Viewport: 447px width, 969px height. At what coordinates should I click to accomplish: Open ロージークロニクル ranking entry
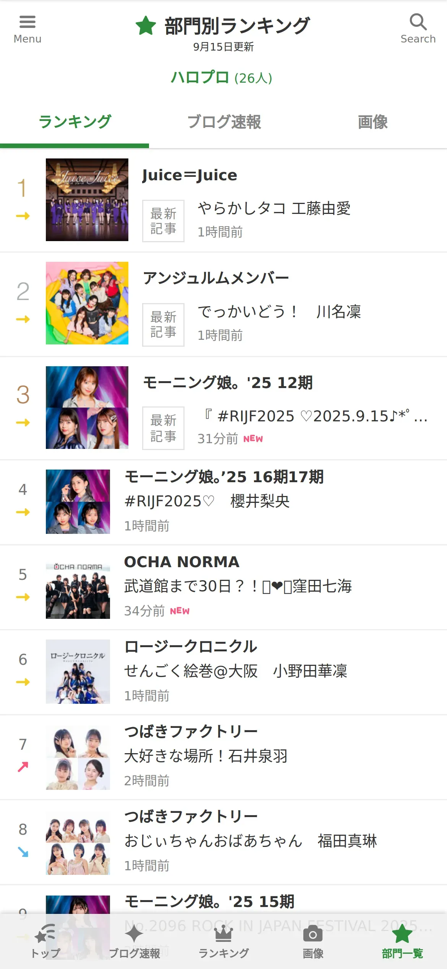pos(223,672)
